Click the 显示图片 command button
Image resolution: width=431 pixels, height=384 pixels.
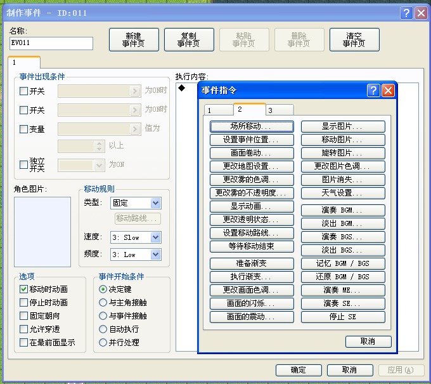[x=343, y=126]
